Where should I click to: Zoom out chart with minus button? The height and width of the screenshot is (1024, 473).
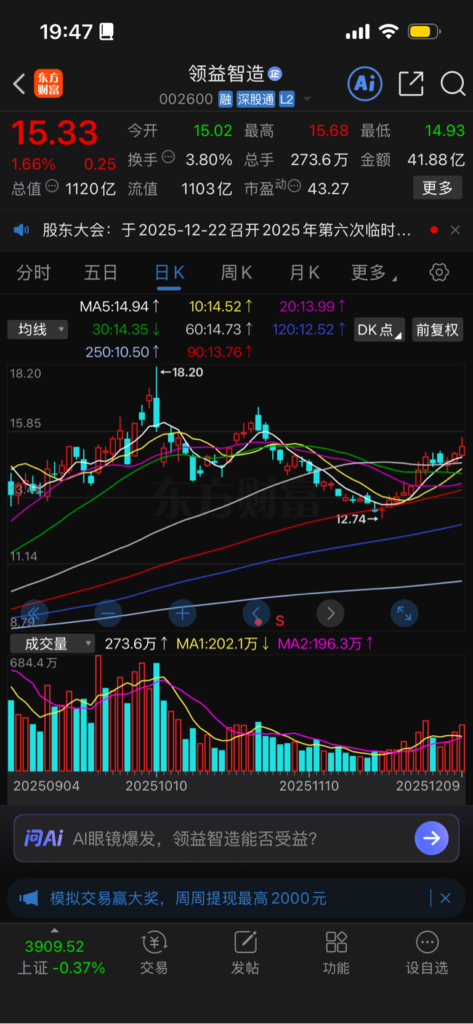[108, 613]
